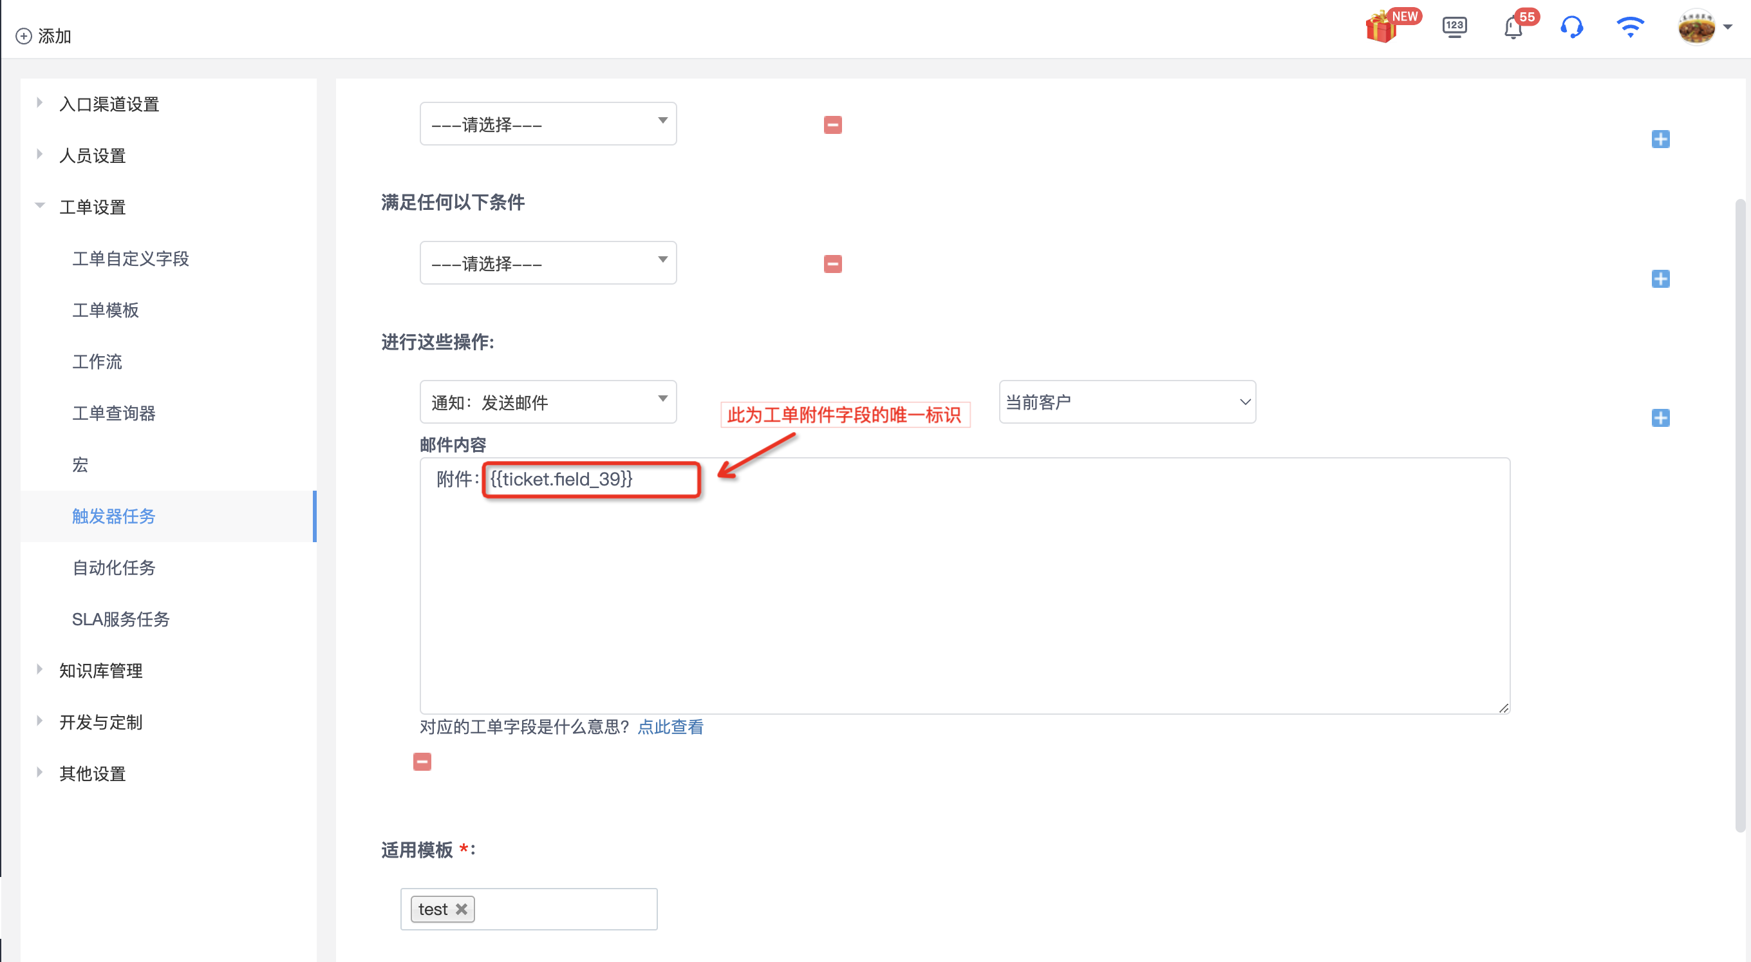The width and height of the screenshot is (1751, 962).
Task: Expand the 入口渠道设置 menu section
Action: pyautogui.click(x=109, y=104)
